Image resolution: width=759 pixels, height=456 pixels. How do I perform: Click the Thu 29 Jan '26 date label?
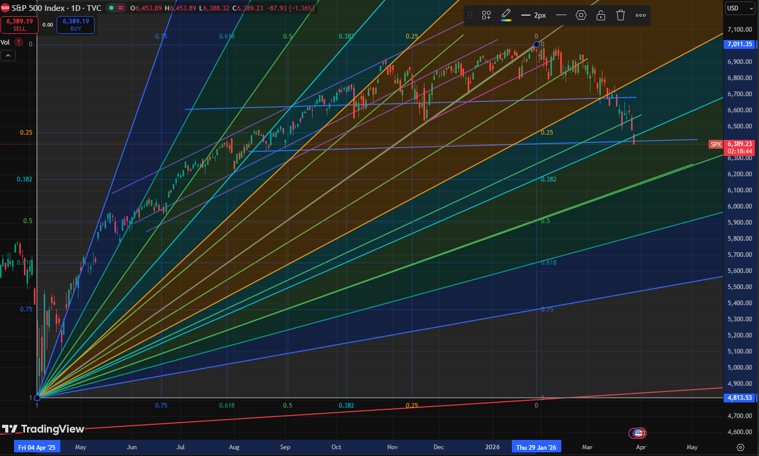coord(536,447)
